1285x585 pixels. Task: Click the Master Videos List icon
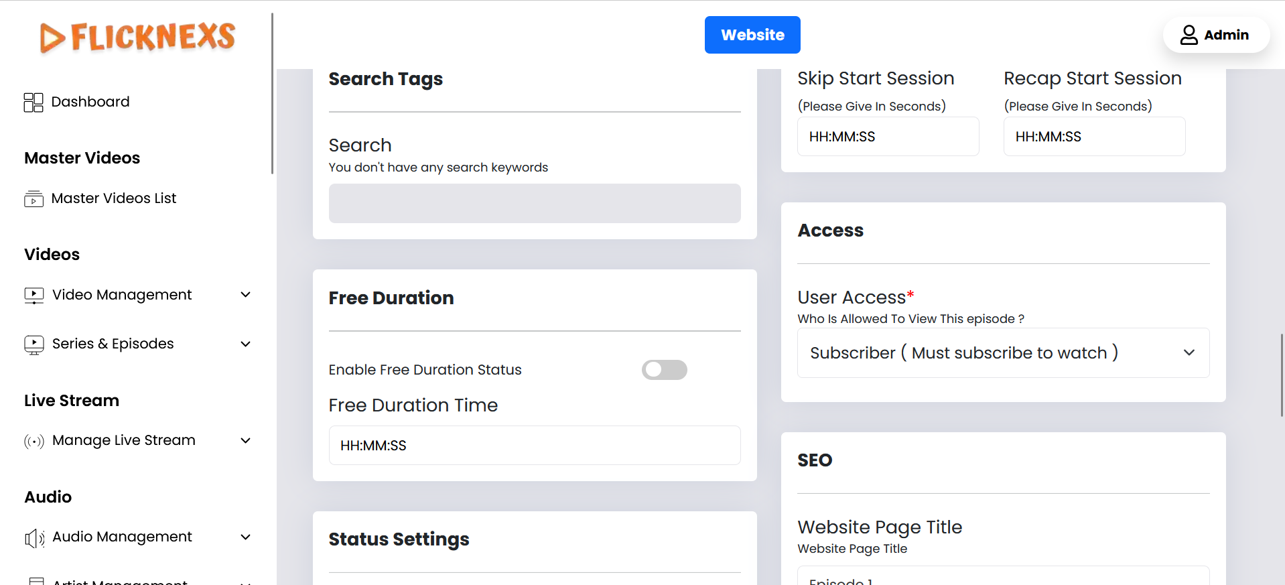coord(33,199)
